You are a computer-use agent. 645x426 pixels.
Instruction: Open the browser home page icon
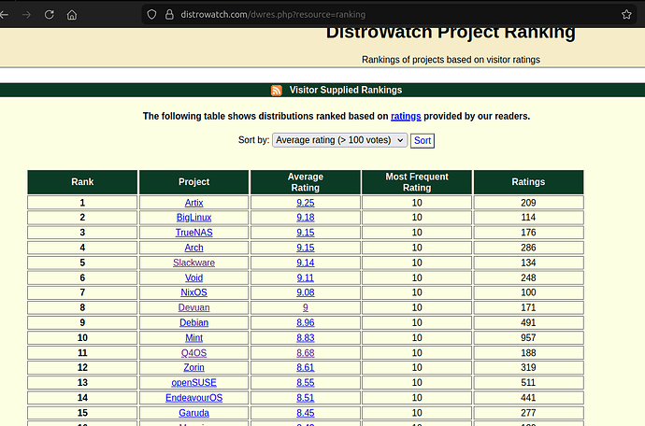pos(72,15)
